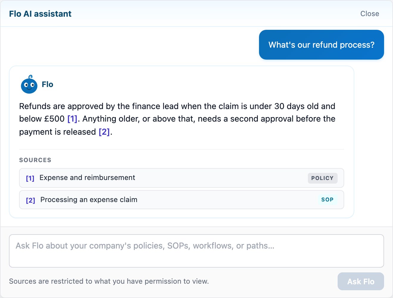The image size is (393, 298).
Task: Click the 'Flo AI assistant' header title
Action: click(x=40, y=14)
